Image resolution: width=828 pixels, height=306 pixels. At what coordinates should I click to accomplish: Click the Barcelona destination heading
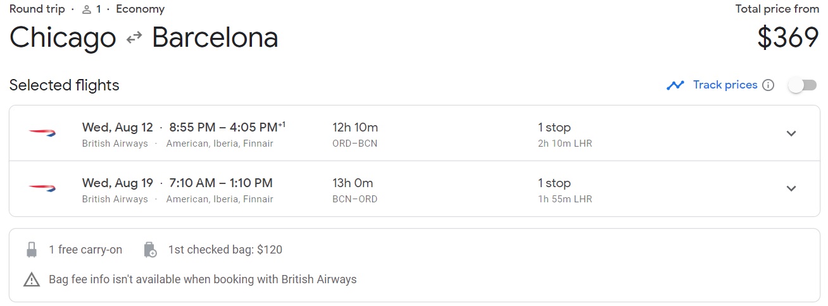(x=215, y=38)
